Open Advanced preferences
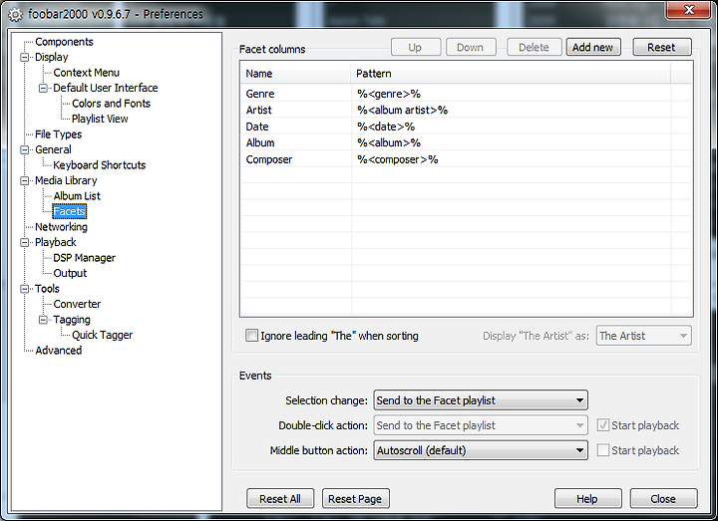The image size is (718, 521). (59, 351)
